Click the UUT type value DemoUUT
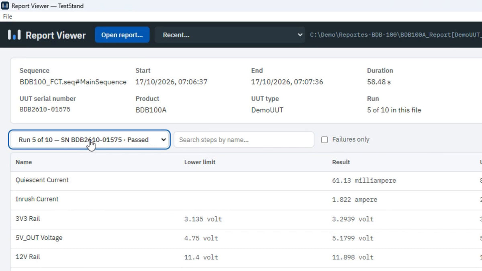482x271 pixels. 268,110
